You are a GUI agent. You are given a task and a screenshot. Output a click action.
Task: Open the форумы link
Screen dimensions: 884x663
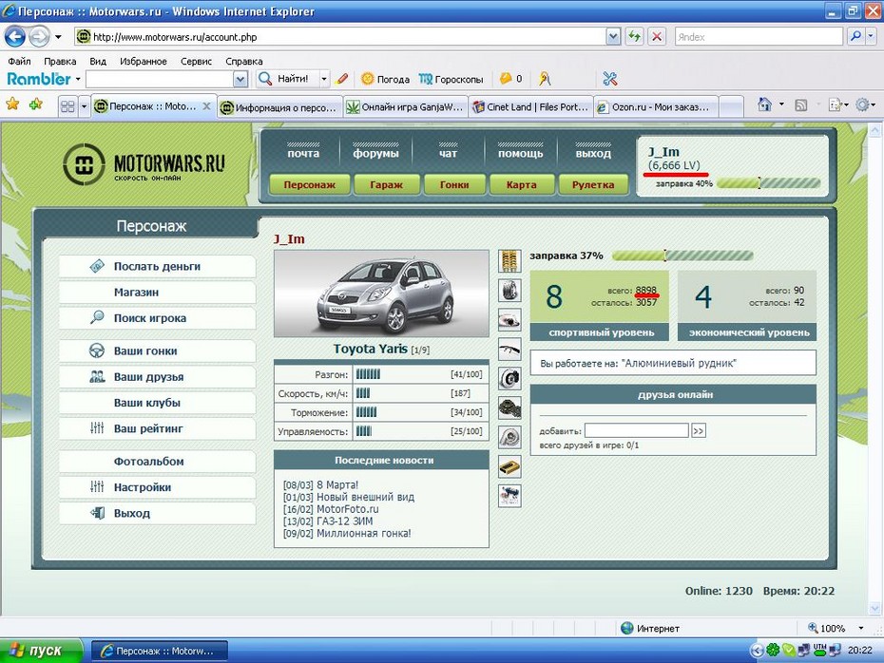point(375,153)
